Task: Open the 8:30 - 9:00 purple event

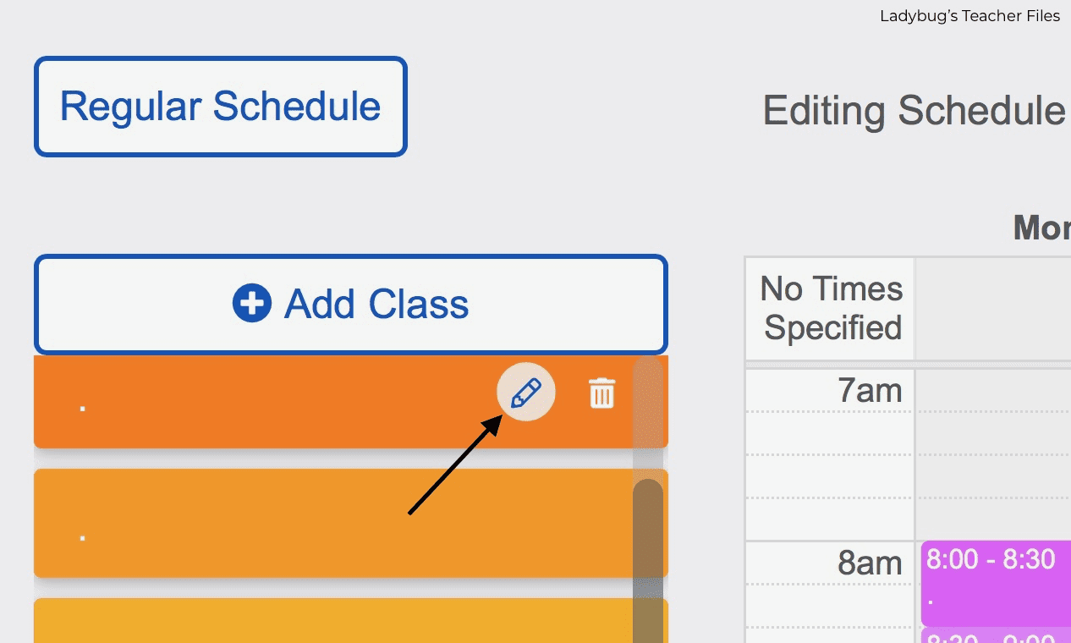Action: 996,635
